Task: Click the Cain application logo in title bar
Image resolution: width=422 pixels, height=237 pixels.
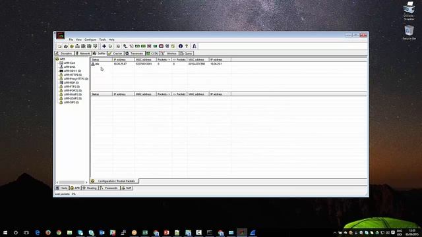Action: (x=60, y=35)
